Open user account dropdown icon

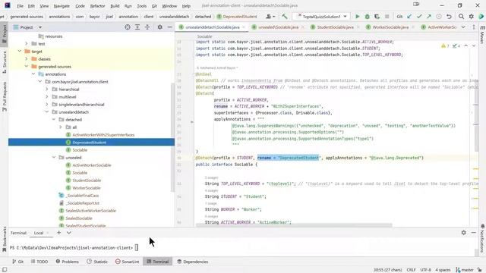pyautogui.click(x=270, y=17)
